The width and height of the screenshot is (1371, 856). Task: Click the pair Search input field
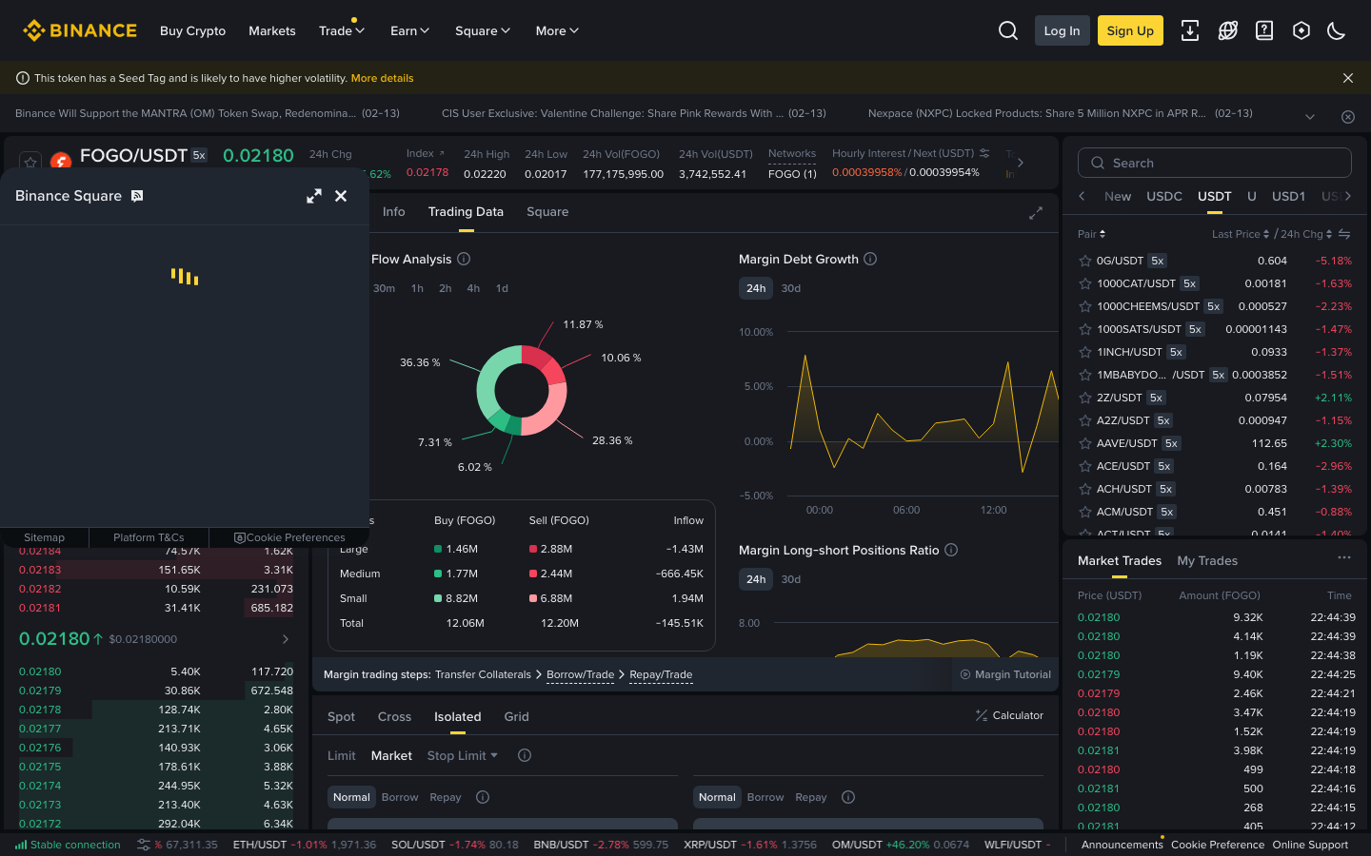tap(1213, 163)
